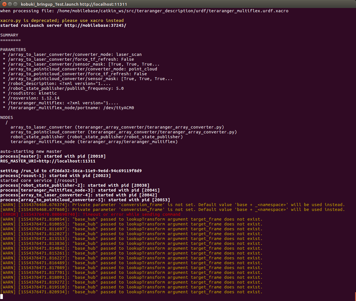Image resolution: width=356 pixels, height=301 pixels.
Task: Click the /teraranger_multiflex: <?xml parameter line
Action: [61, 103]
